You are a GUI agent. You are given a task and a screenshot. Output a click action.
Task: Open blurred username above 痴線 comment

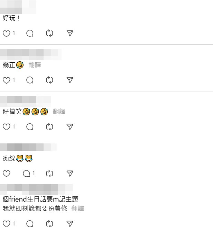click(28, 147)
